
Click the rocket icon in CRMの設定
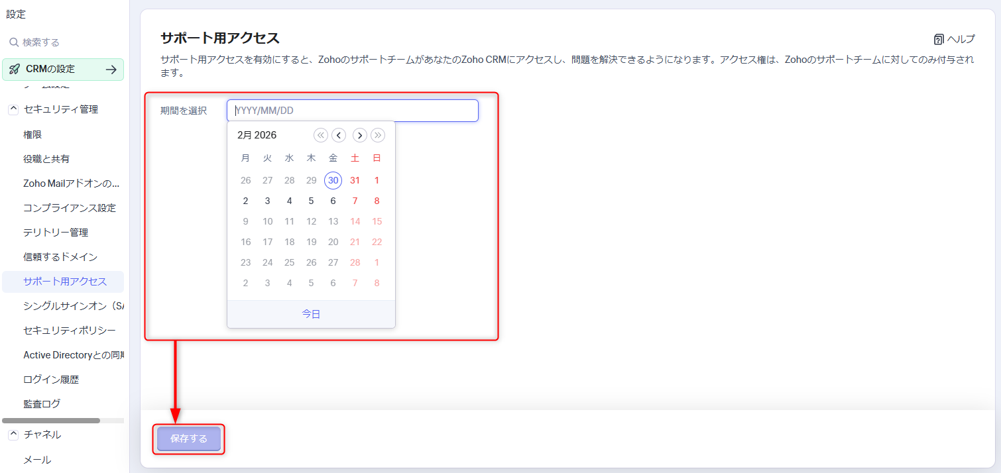[x=15, y=69]
